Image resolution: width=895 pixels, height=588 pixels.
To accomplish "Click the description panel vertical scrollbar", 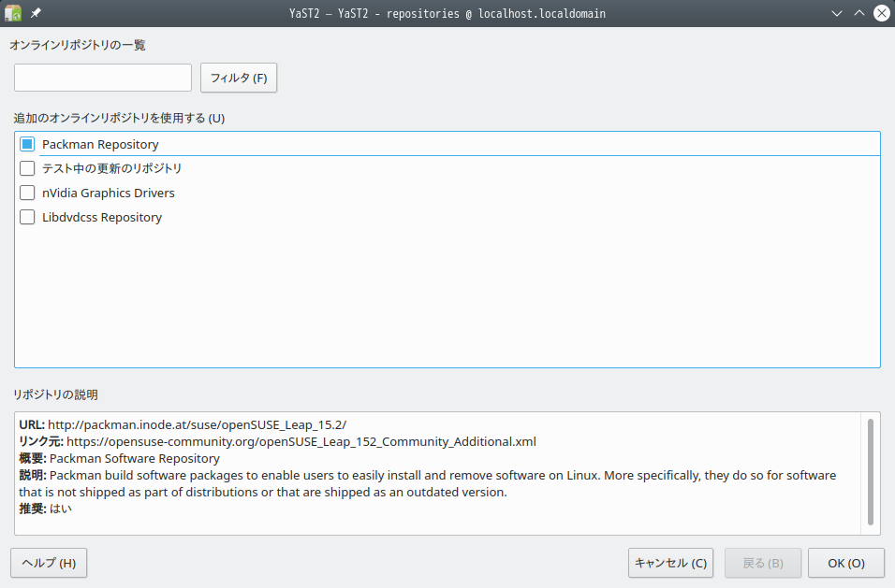I will 871,472.
